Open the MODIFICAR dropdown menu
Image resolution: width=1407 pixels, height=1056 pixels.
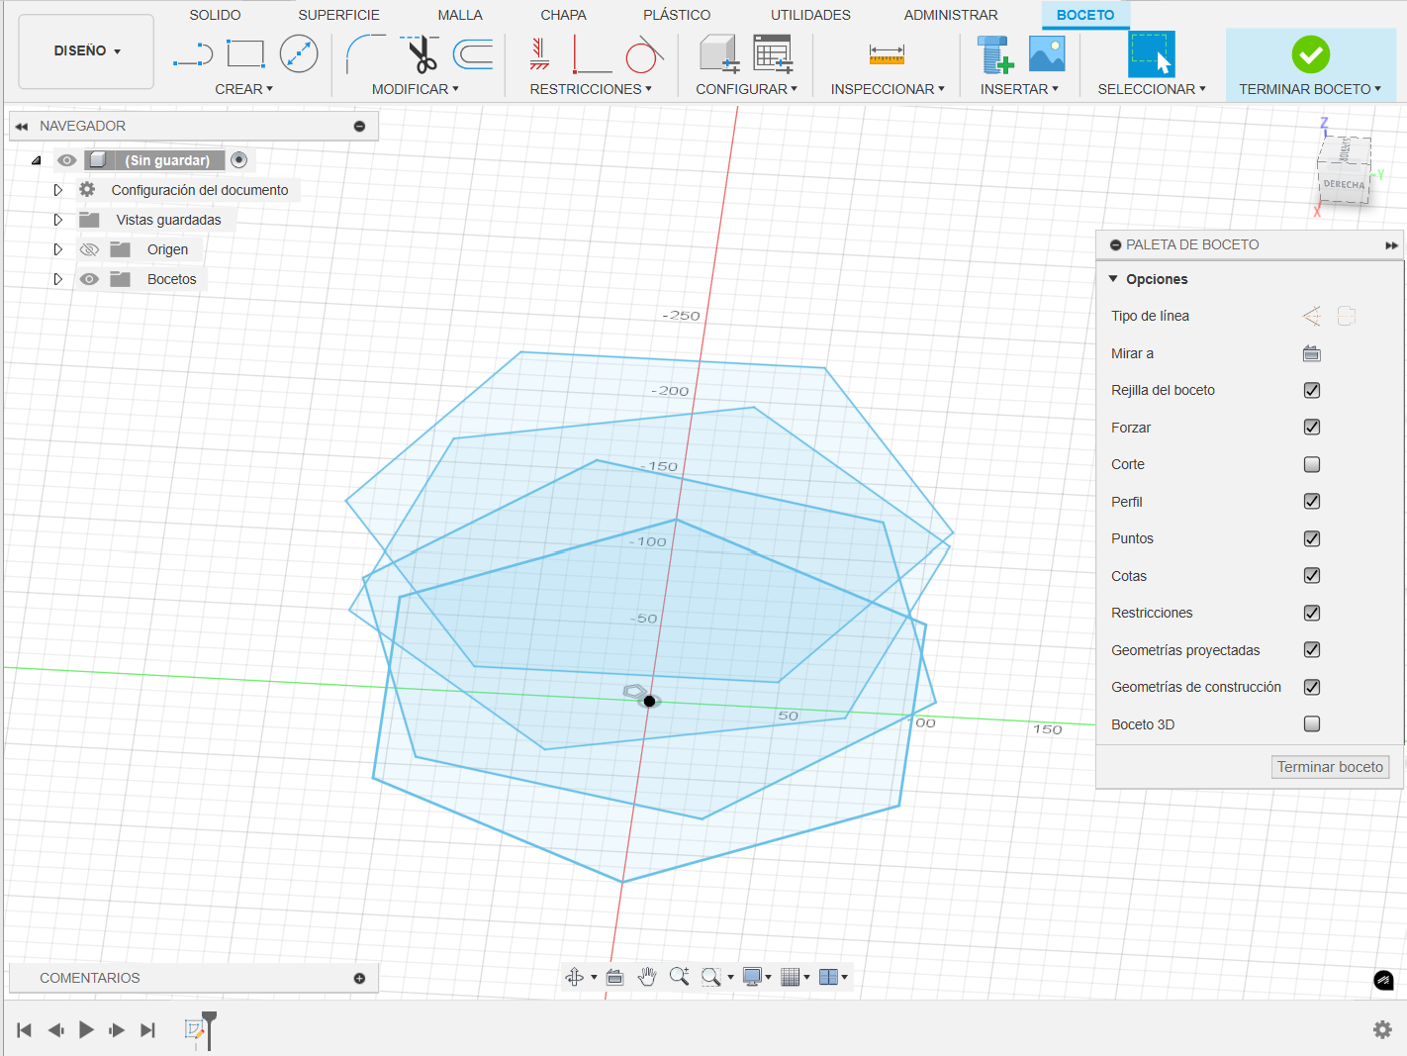[x=416, y=89]
